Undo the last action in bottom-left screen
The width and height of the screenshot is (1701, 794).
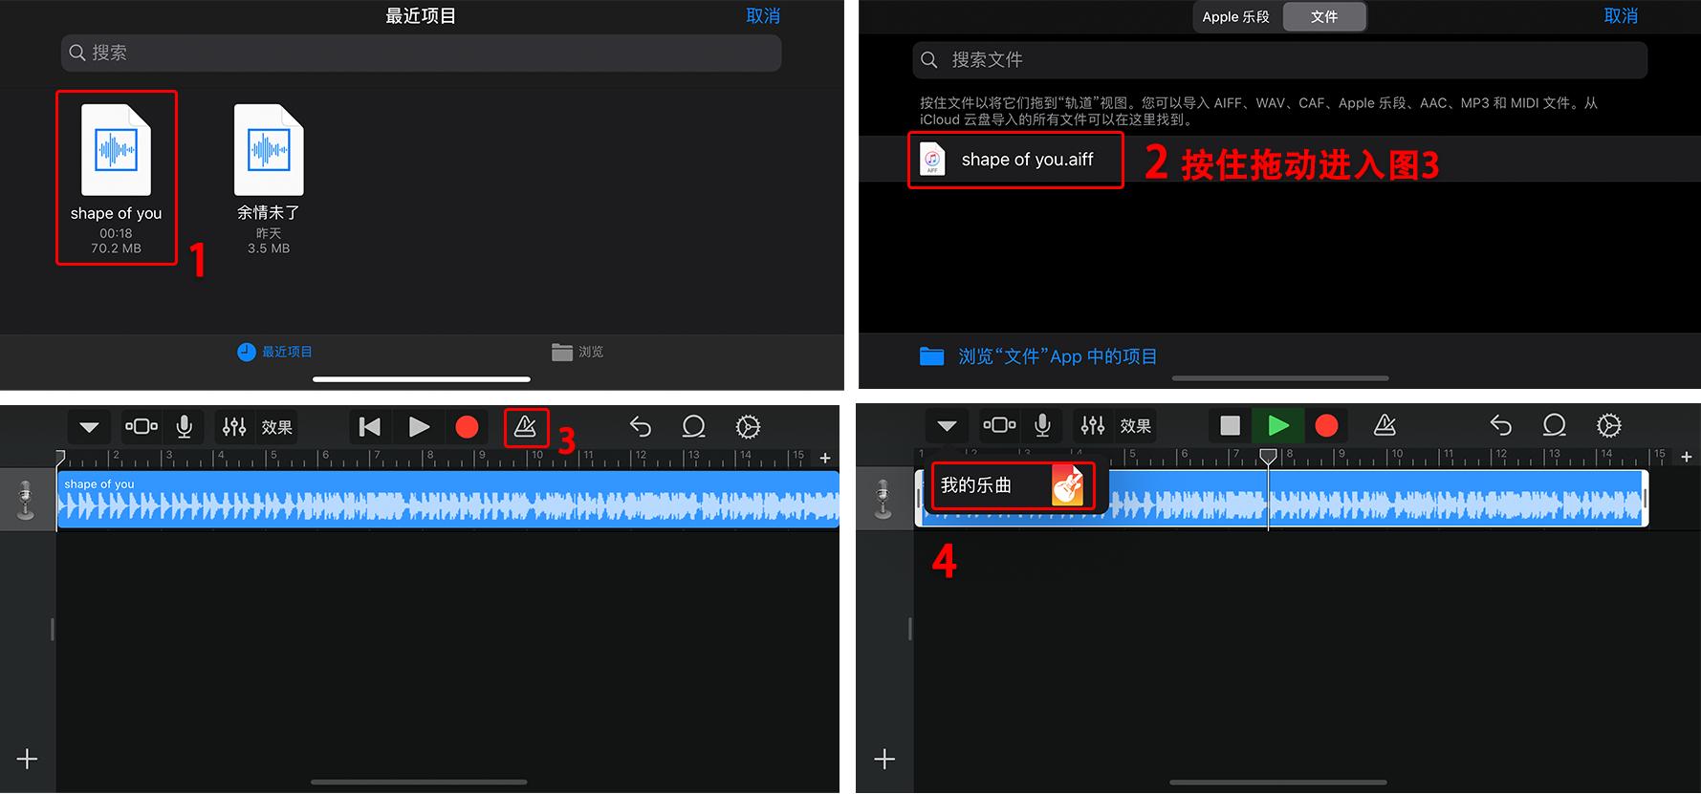640,427
